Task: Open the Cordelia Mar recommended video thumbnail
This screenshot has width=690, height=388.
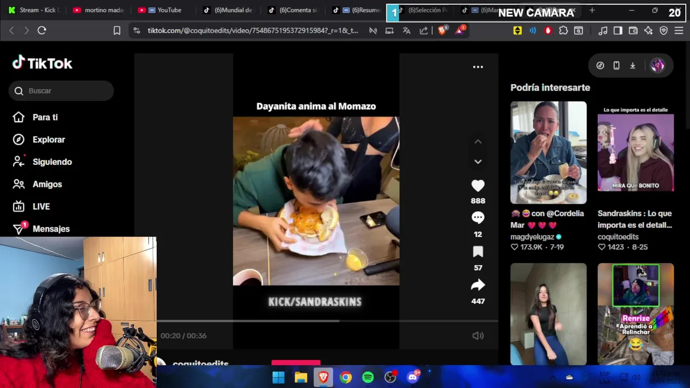Action: [548, 153]
